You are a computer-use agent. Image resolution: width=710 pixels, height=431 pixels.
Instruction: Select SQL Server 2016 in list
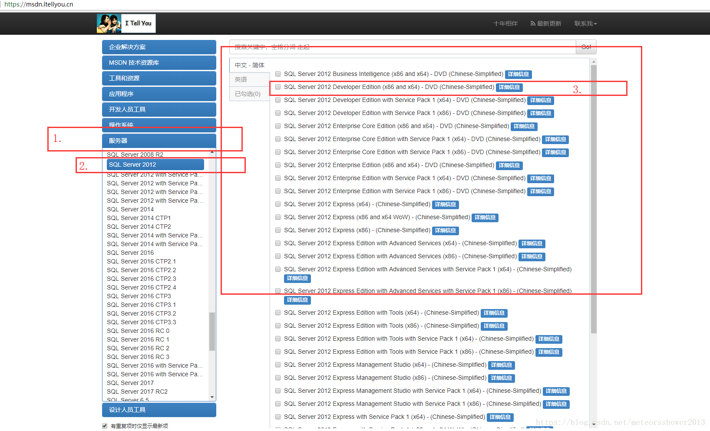[x=130, y=253]
